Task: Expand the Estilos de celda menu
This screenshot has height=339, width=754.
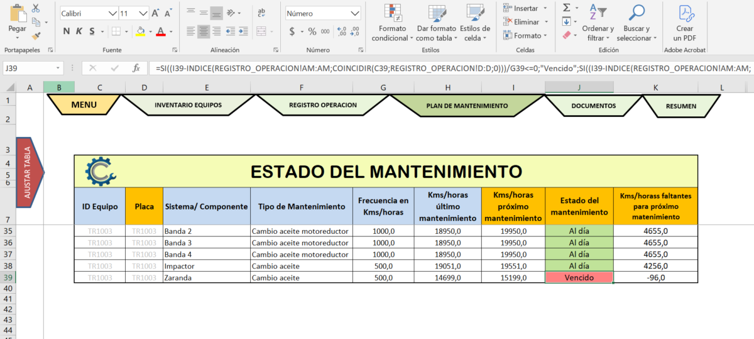Action: click(x=474, y=23)
